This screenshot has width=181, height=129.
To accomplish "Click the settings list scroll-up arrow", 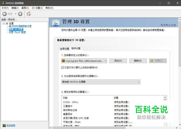I will 165,97.
